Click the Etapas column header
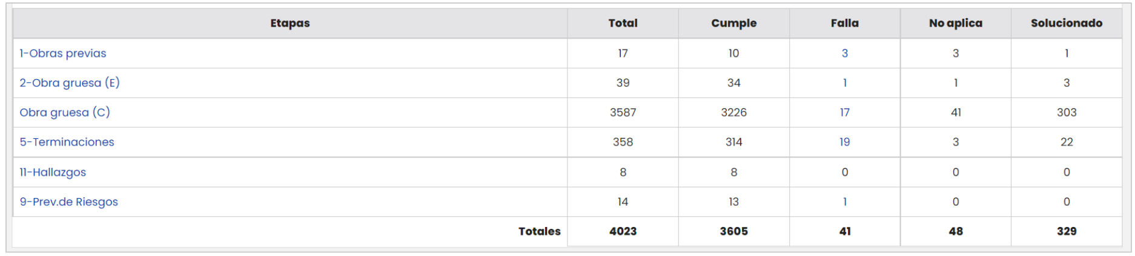 [290, 23]
